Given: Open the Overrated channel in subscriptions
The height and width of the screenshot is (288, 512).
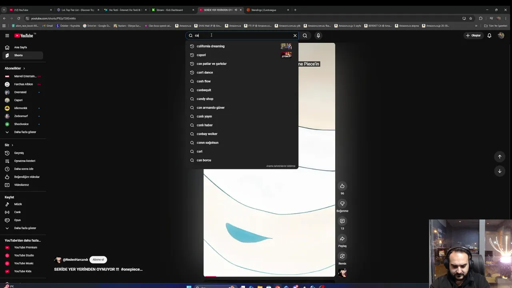Looking at the screenshot, I should pos(23,92).
